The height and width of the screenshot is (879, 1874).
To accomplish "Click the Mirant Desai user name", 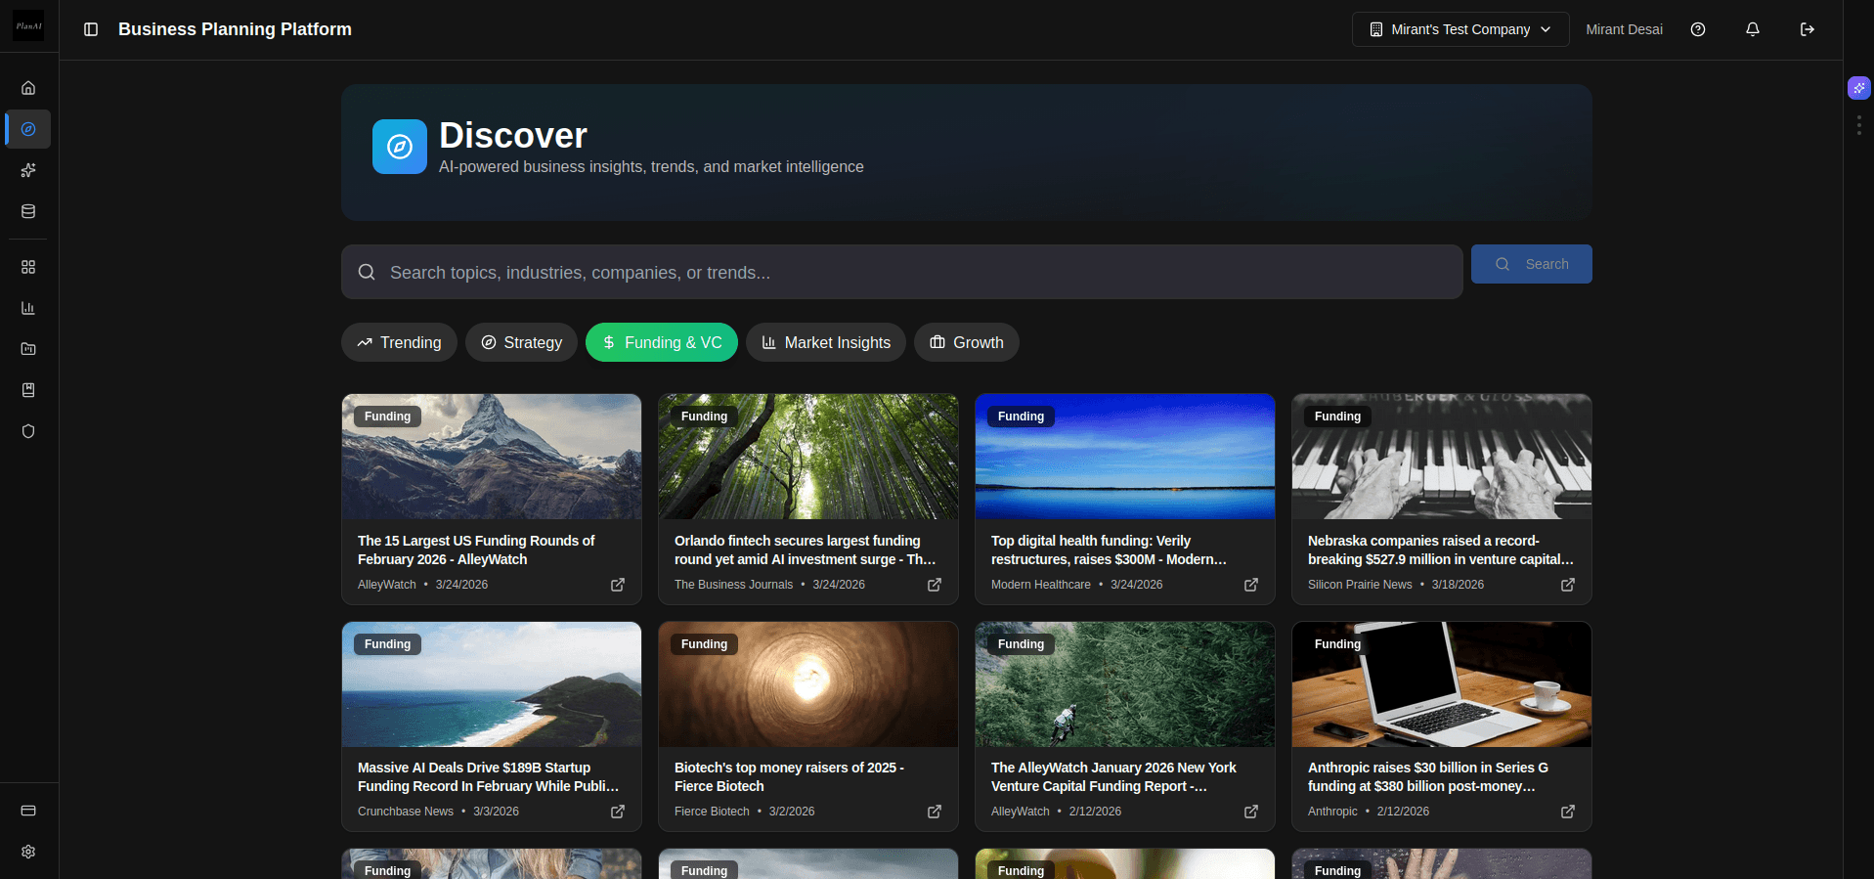I will [1624, 29].
